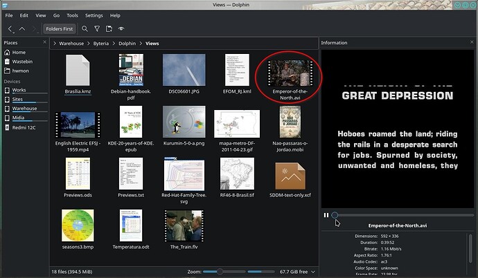Select the English Electric EFSJ - 1959.mp4 thumbnail
The width and height of the screenshot is (478, 278).
pyautogui.click(x=78, y=124)
